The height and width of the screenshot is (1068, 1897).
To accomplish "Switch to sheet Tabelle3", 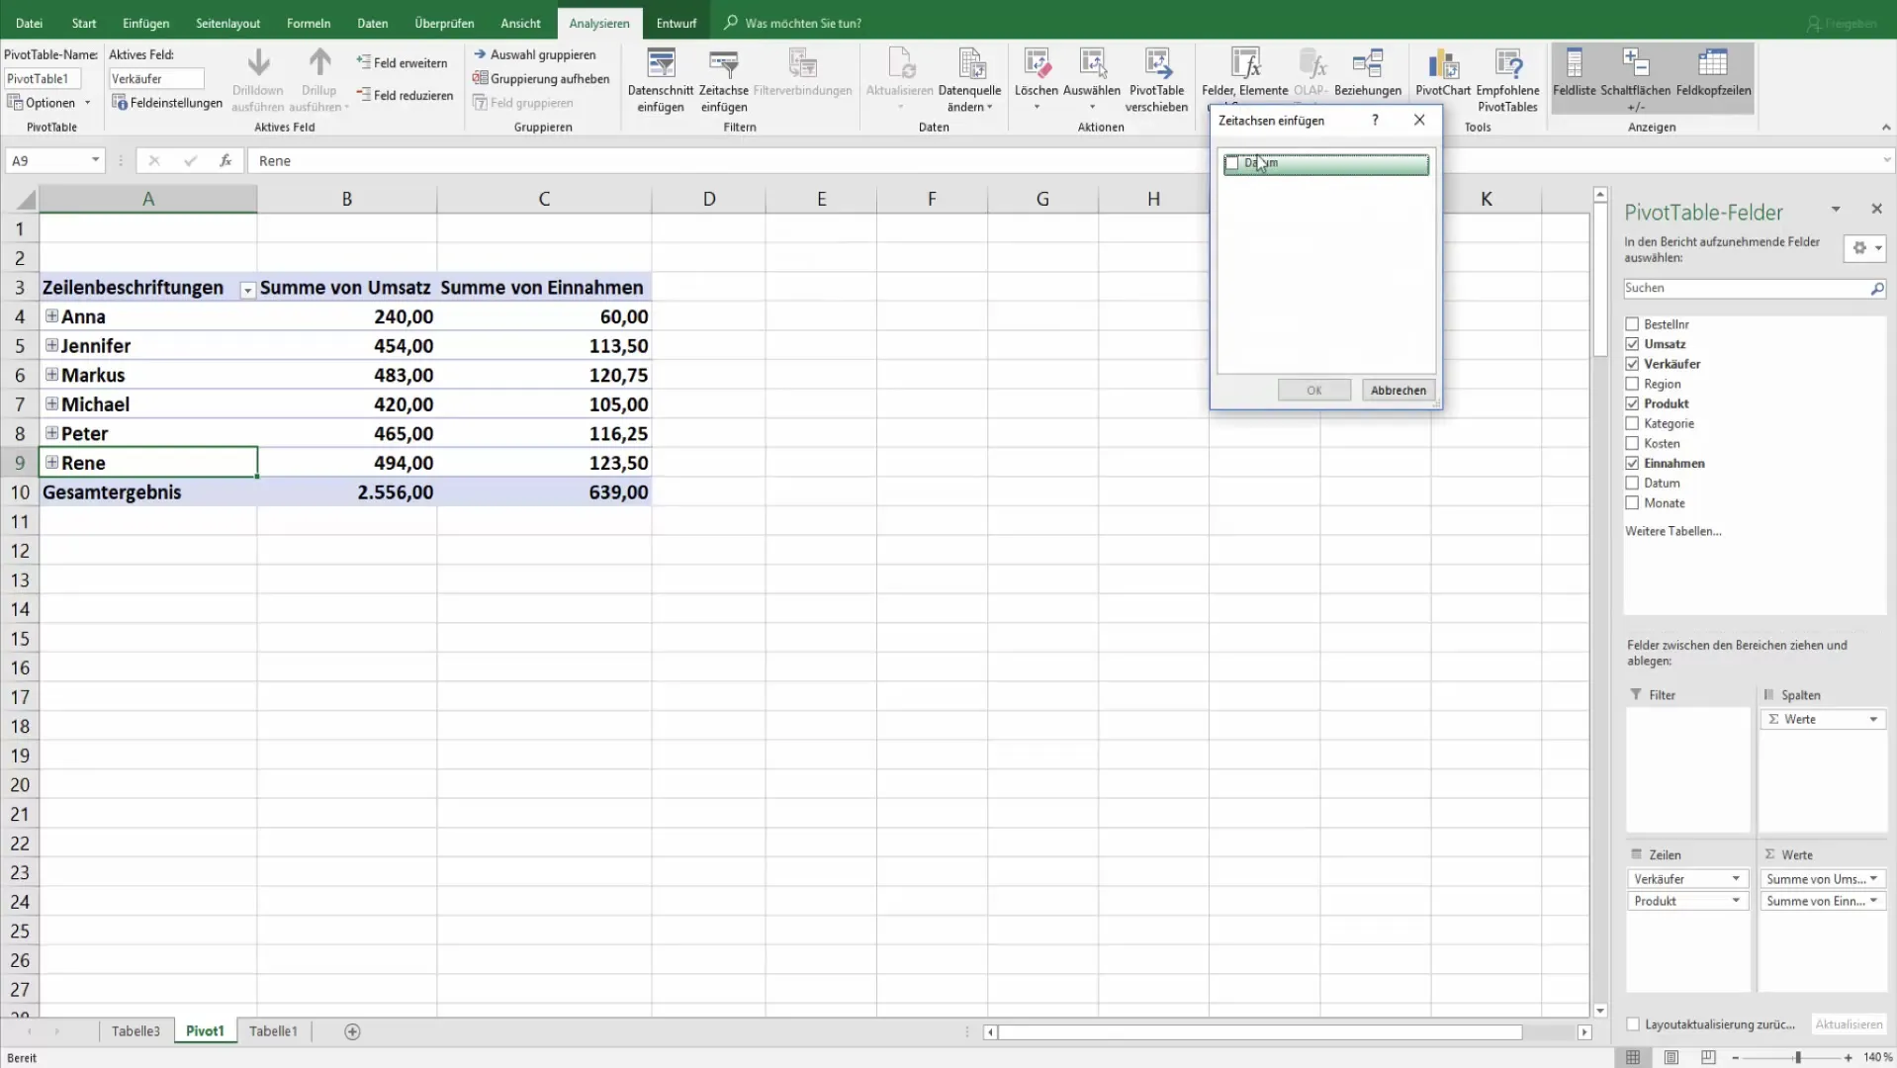I will coord(135,1031).
